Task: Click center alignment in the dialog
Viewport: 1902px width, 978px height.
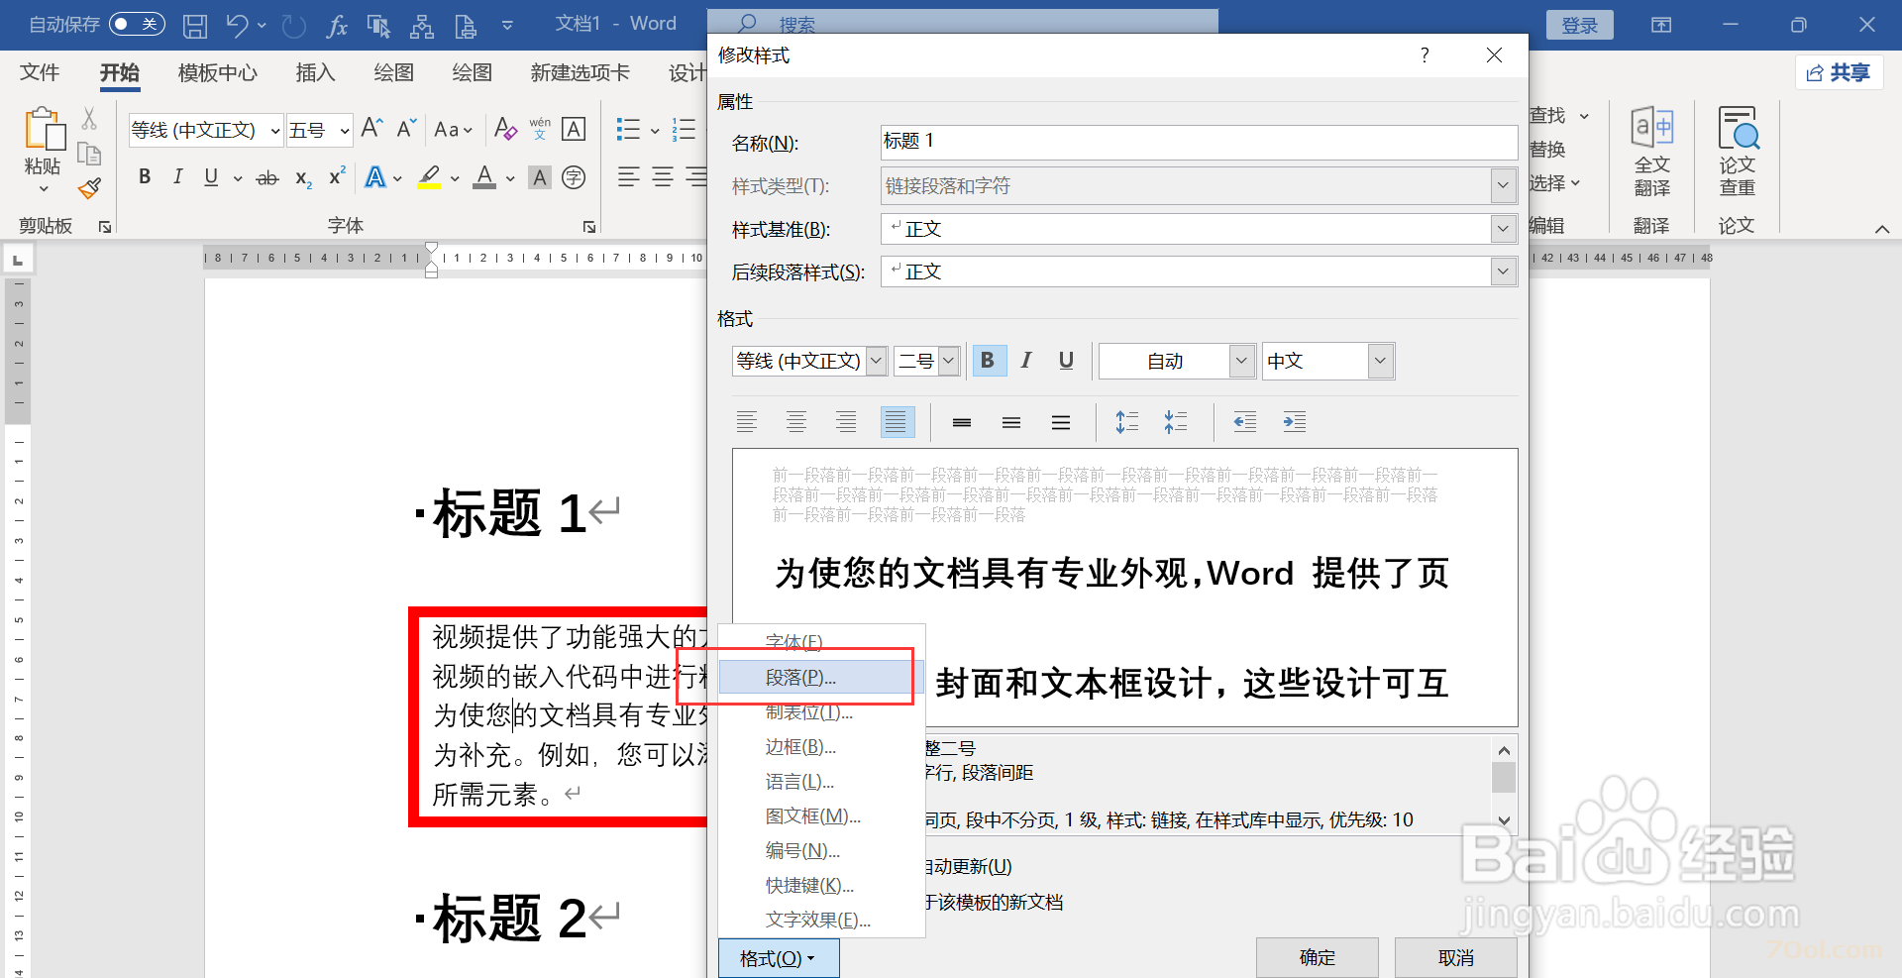Action: pos(796,422)
